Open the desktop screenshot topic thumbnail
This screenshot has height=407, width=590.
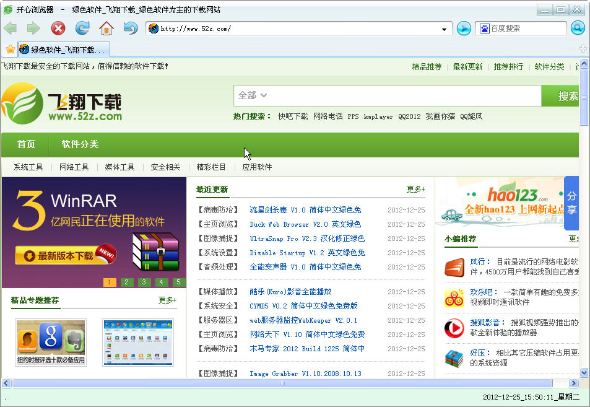(x=138, y=342)
